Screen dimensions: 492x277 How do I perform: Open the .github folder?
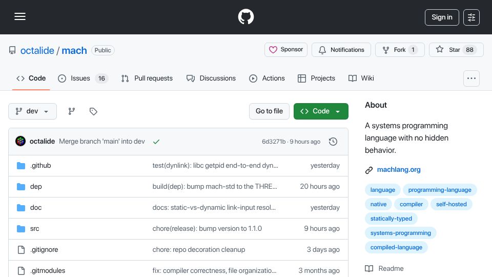point(40,166)
